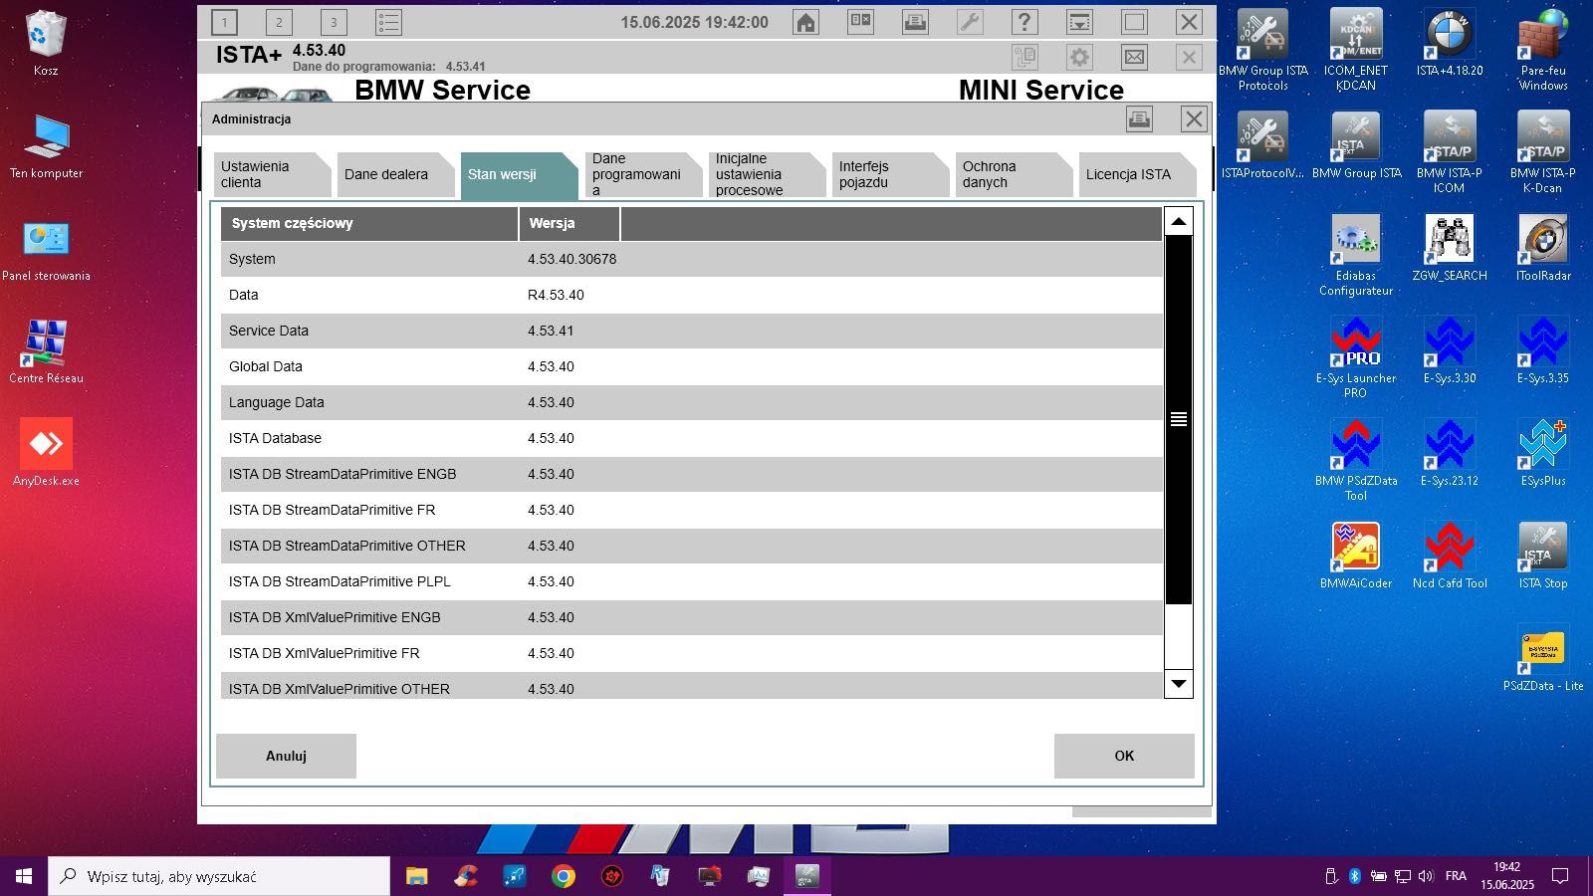The height and width of the screenshot is (896, 1593).
Task: Click the Anuluj button
Action: click(x=286, y=756)
